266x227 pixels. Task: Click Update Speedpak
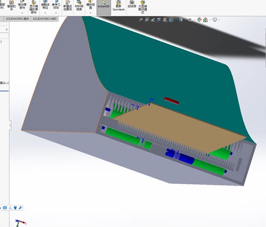point(119,6)
